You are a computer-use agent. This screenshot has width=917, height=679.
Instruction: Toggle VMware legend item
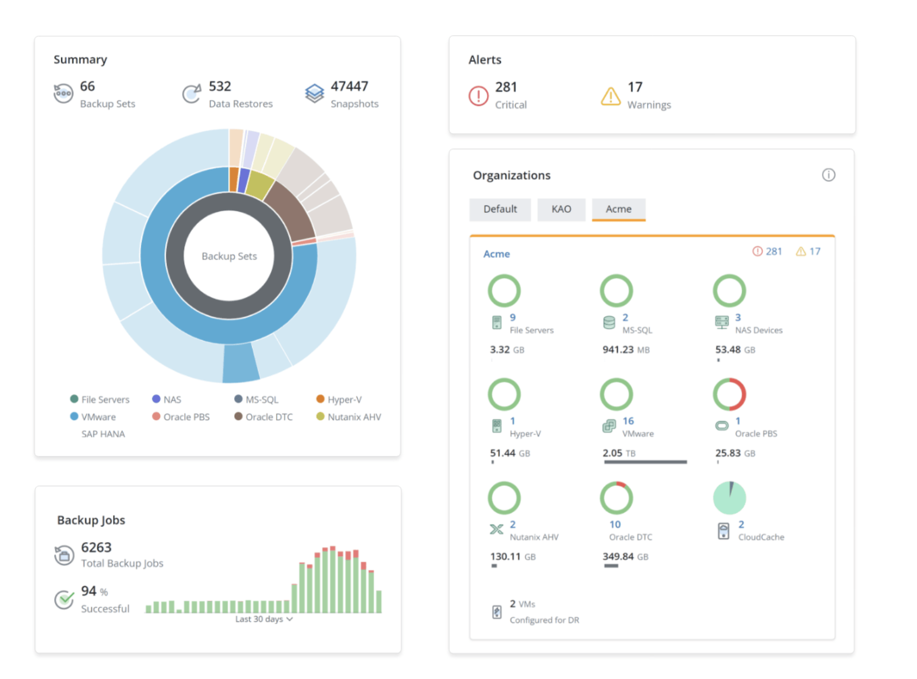(x=93, y=417)
